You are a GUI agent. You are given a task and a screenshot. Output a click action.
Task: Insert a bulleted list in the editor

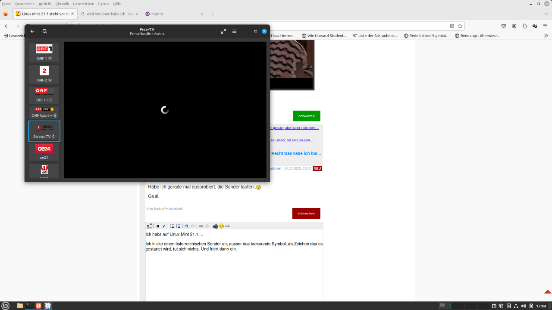click(x=172, y=226)
